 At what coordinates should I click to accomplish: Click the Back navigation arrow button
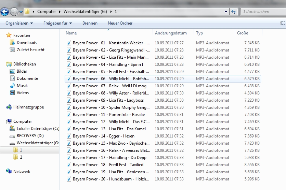(x=4, y=12)
